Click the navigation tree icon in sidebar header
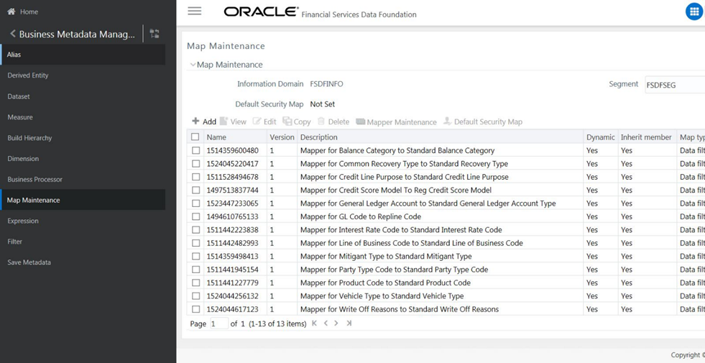This screenshot has height=363, width=705. coord(155,34)
